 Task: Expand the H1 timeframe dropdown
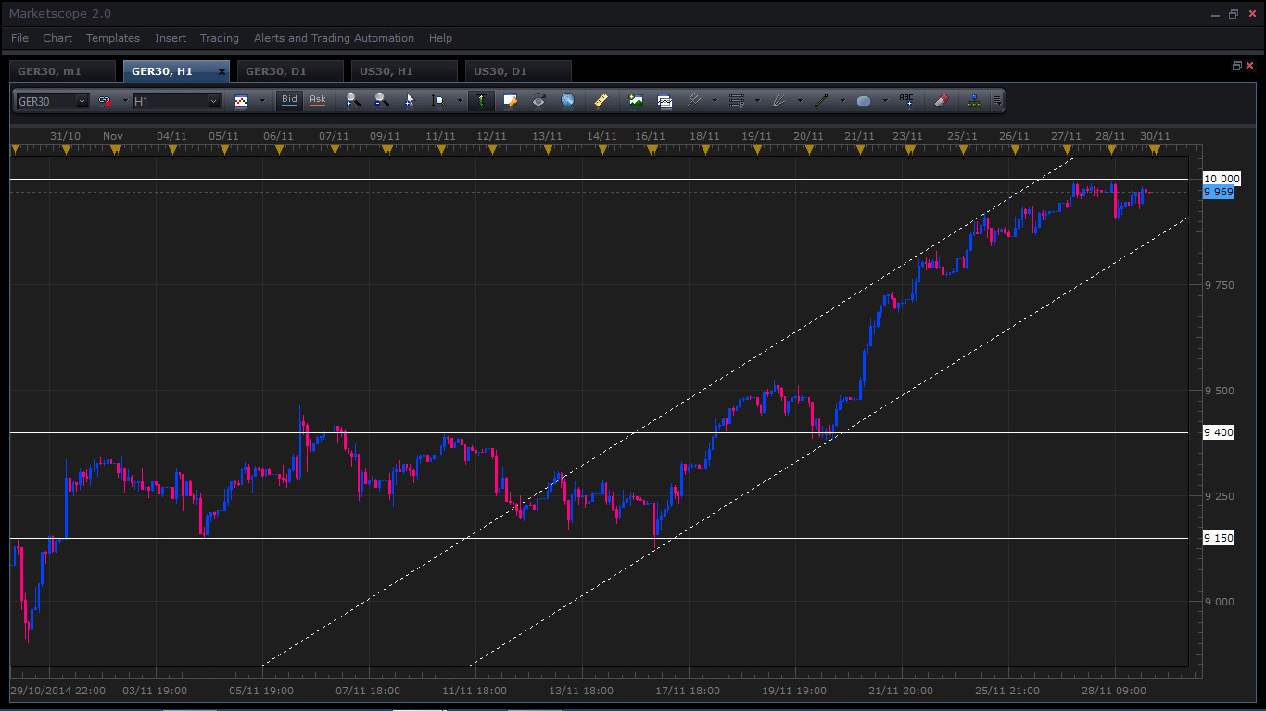[x=213, y=101]
